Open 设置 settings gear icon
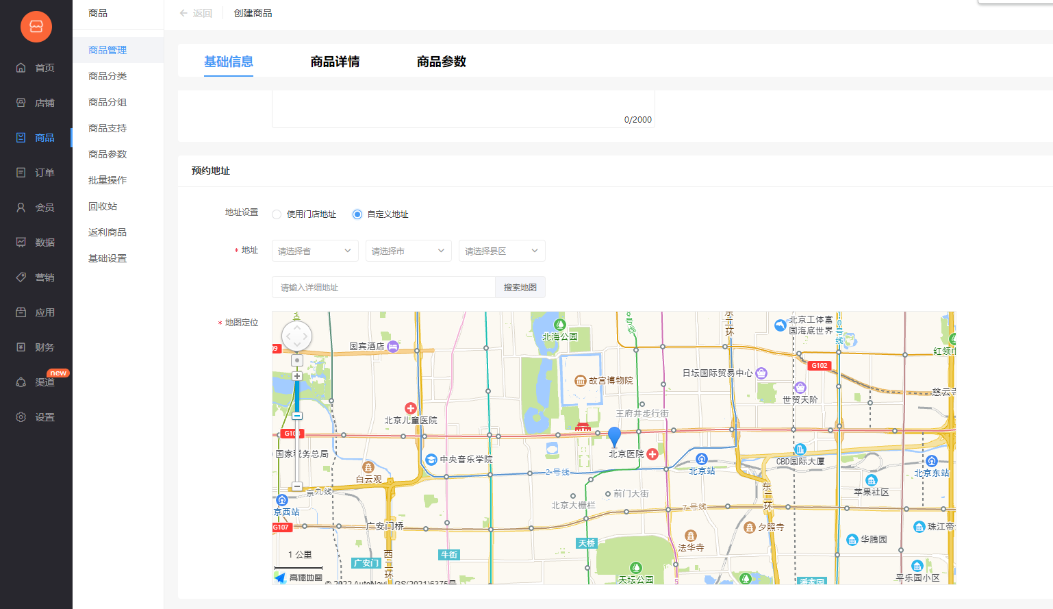Viewport: 1053px width, 609px height. (x=21, y=417)
